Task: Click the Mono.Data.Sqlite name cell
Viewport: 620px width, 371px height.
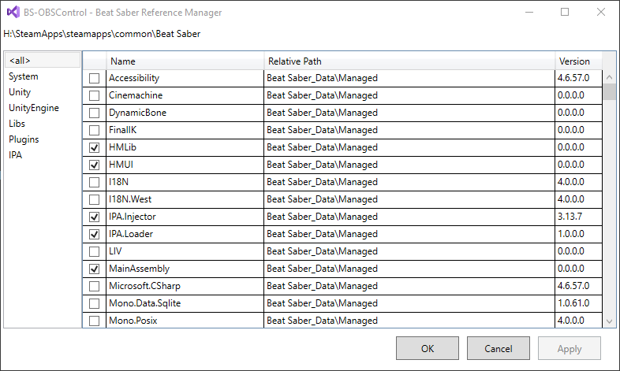Action: 185,303
